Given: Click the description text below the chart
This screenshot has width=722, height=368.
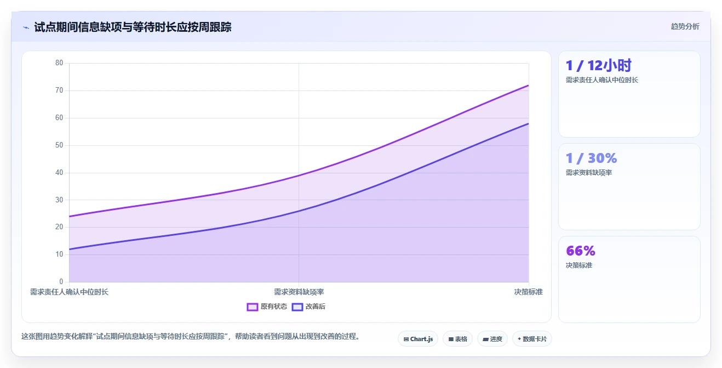Looking at the screenshot, I should click(190, 337).
